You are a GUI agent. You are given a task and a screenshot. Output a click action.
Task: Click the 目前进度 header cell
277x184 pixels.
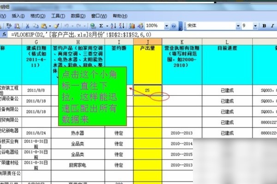[x=227, y=65]
